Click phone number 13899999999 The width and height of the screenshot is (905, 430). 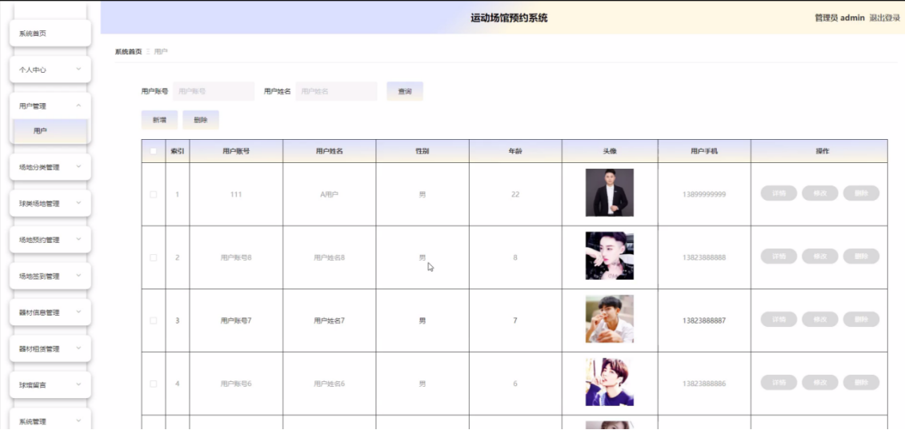click(704, 195)
